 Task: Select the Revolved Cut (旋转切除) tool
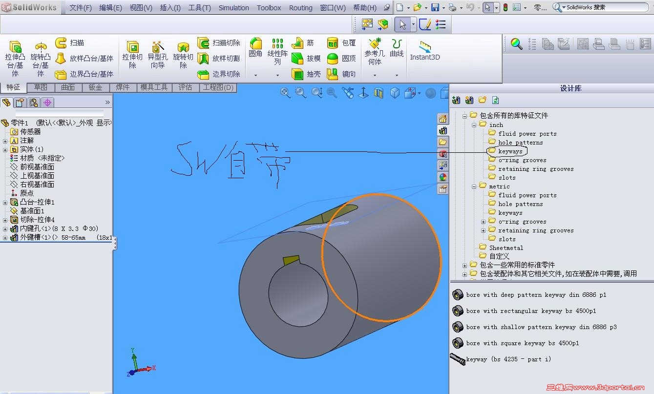[x=183, y=55]
